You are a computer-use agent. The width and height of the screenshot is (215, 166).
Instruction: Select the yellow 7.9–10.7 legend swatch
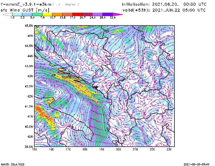tap(47, 14)
